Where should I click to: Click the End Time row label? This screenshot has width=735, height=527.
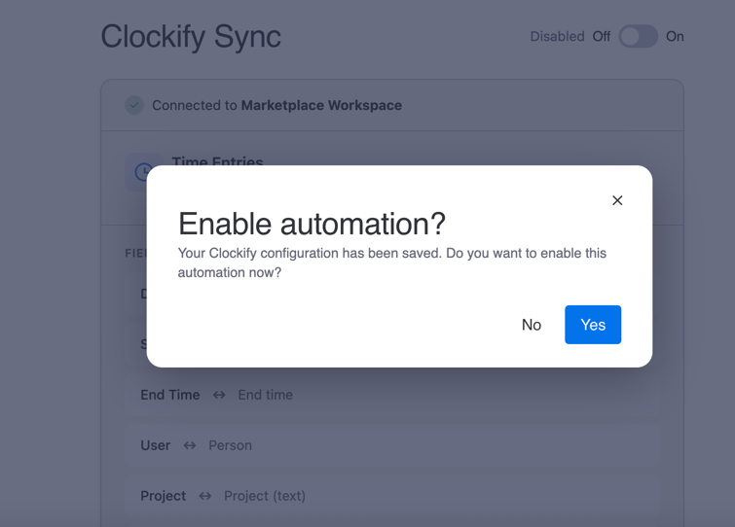point(170,395)
